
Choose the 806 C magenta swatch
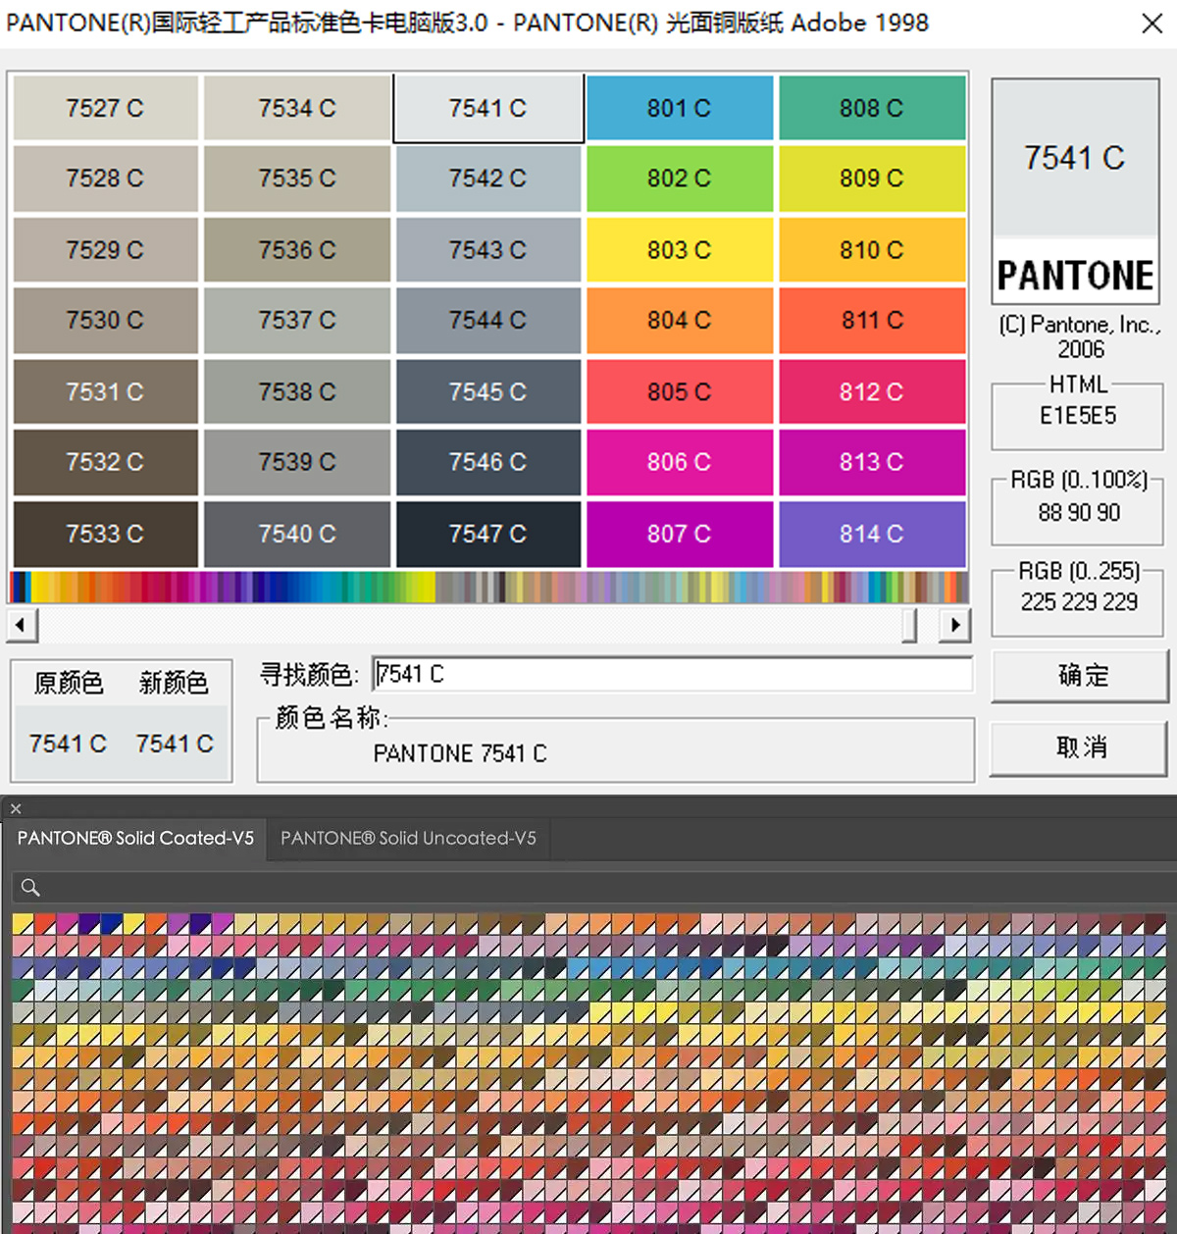pyautogui.click(x=680, y=462)
